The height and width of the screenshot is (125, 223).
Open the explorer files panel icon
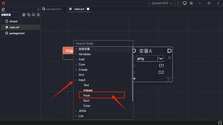tap(3, 9)
